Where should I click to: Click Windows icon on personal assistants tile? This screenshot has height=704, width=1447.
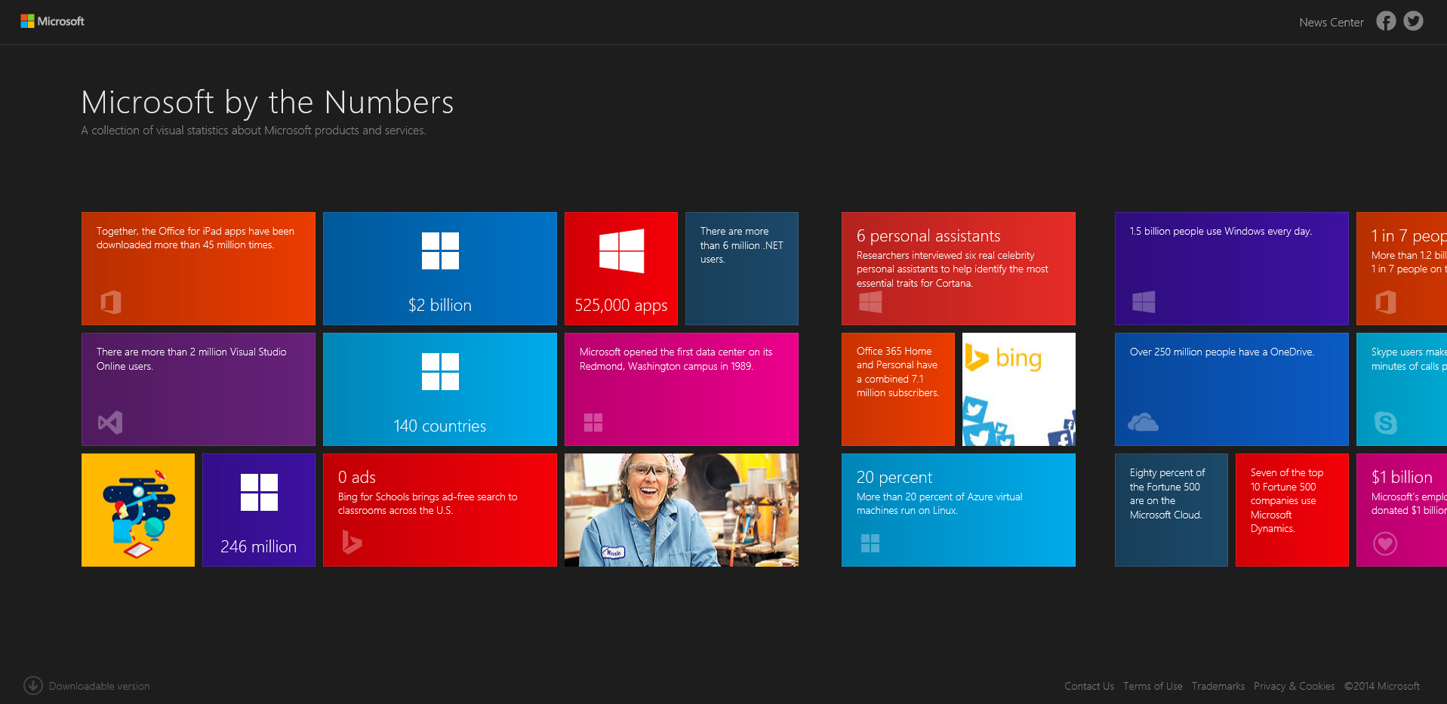pos(870,302)
